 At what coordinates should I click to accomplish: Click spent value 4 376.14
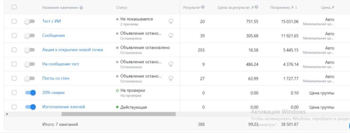291,64
